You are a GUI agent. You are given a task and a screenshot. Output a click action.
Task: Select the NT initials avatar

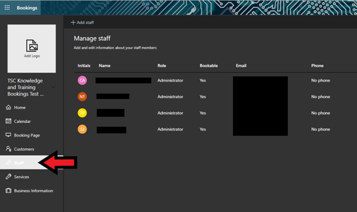(x=82, y=97)
